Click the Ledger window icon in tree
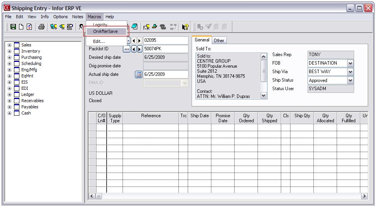This screenshot has height=207, width=377. [17, 94]
